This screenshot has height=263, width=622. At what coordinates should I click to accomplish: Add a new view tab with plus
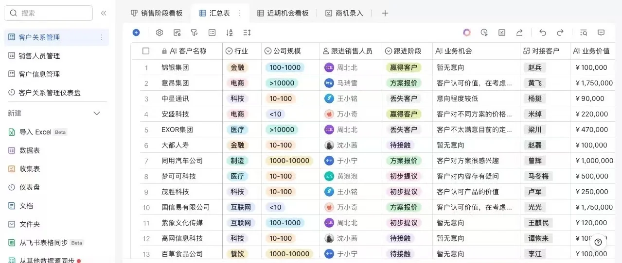pos(385,13)
